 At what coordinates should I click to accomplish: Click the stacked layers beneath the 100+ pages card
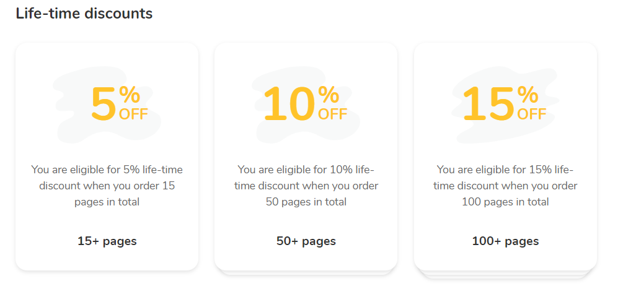[505, 275]
